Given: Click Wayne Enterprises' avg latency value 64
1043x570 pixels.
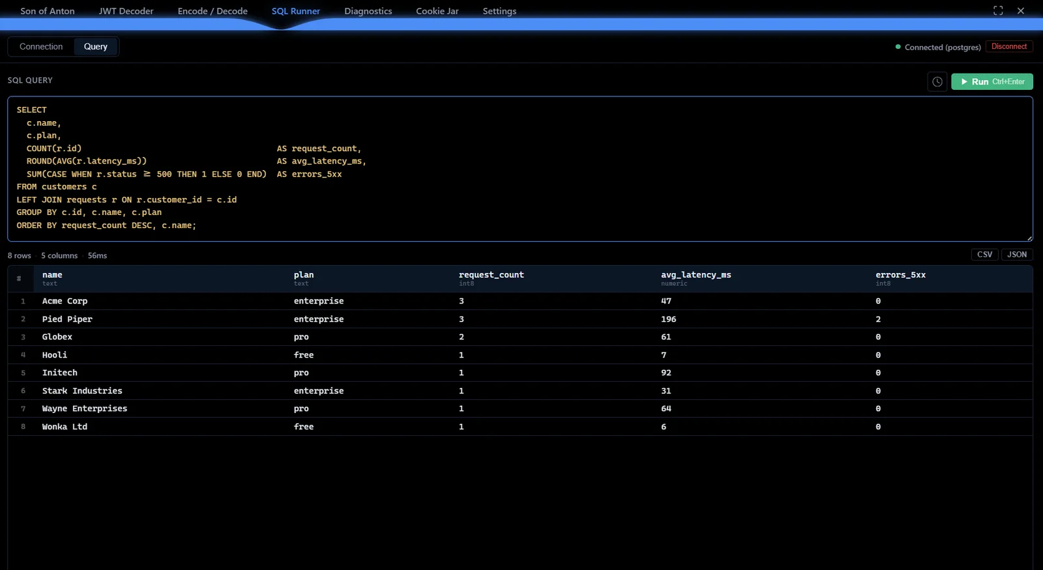Looking at the screenshot, I should [x=666, y=408].
